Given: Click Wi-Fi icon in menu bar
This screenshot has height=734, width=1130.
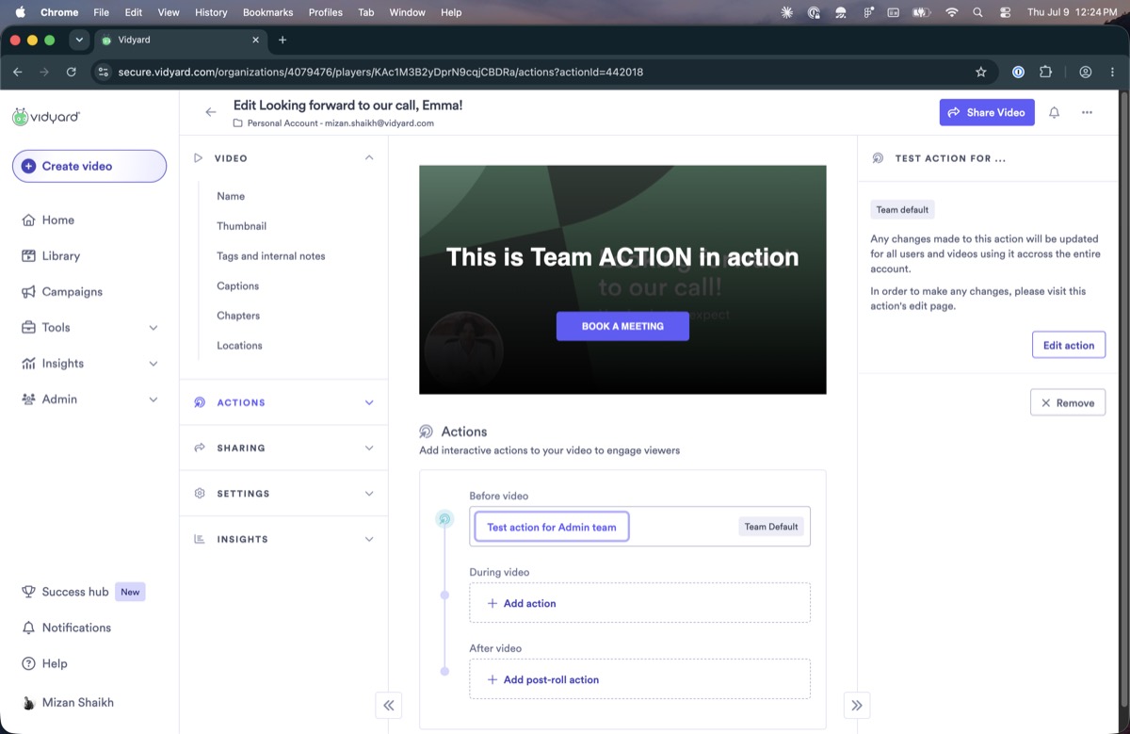Looking at the screenshot, I should (952, 12).
